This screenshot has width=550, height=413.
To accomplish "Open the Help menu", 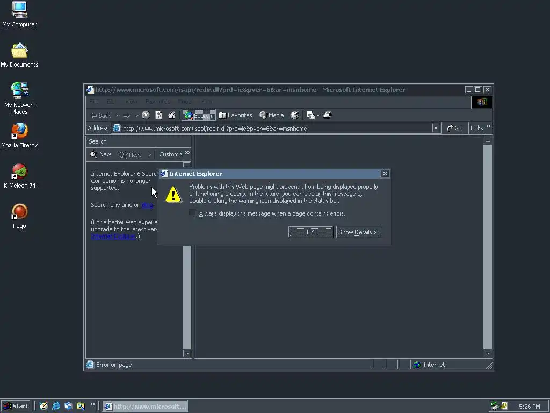I will (206, 102).
